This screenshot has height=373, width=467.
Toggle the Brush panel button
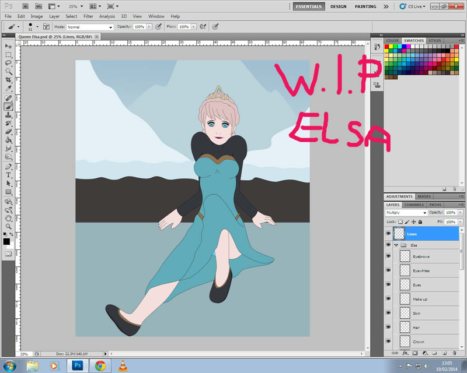click(x=46, y=27)
